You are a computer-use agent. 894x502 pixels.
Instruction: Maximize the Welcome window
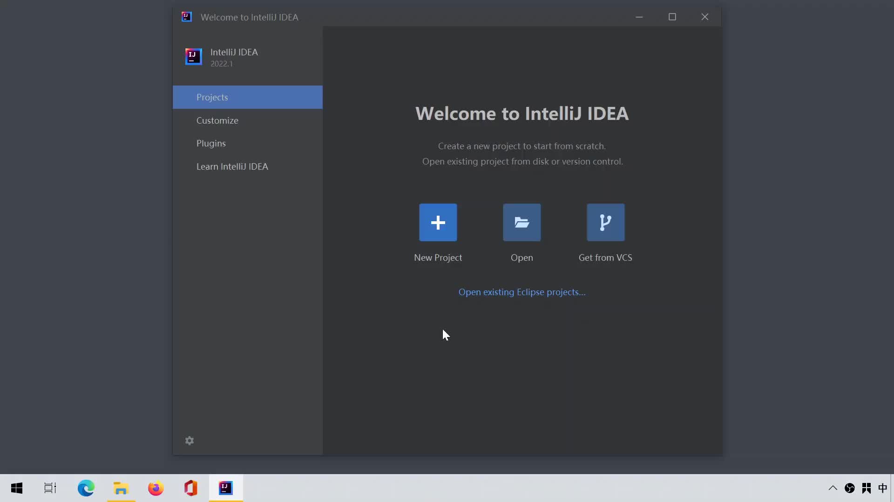pyautogui.click(x=672, y=17)
